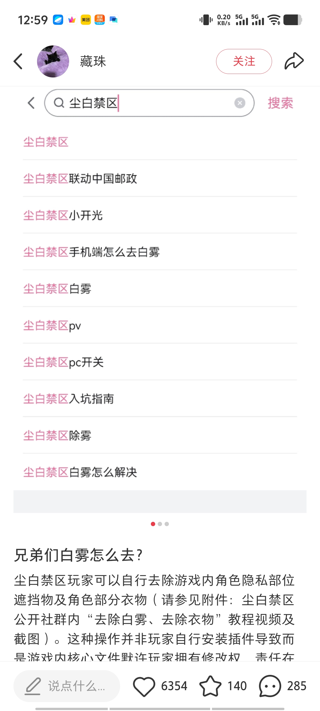Tap the pencil icon in the comment box
Screen dimensions: 320x711
[33, 686]
